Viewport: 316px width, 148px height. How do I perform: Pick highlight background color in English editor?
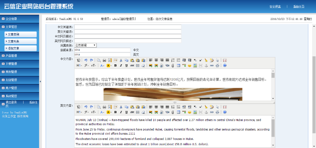[x=109, y=112]
